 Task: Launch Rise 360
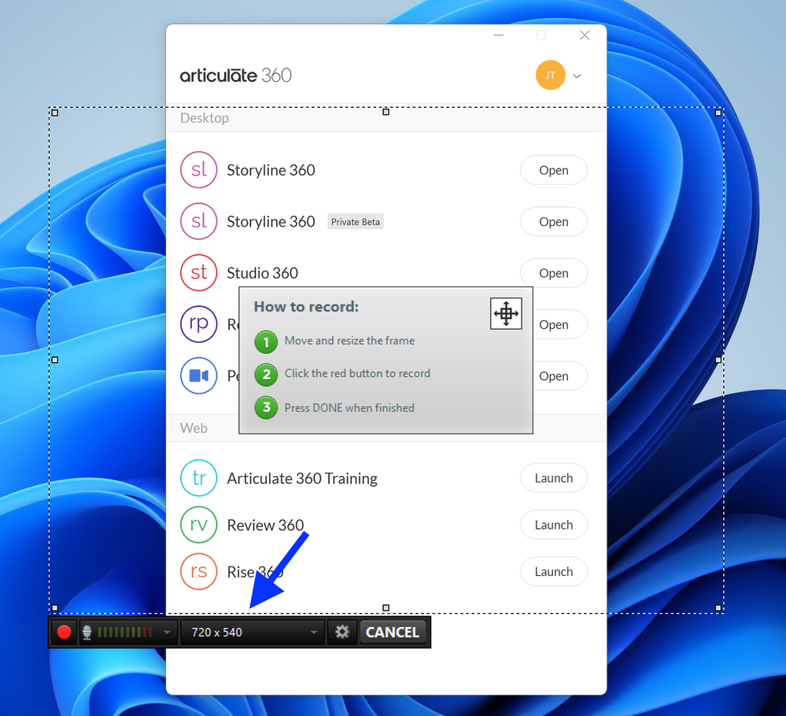click(x=553, y=571)
